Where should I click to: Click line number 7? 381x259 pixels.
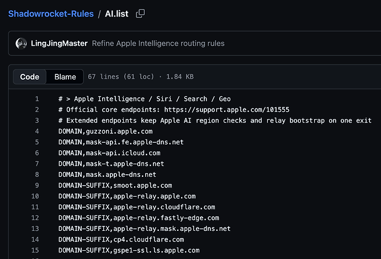[x=37, y=164]
